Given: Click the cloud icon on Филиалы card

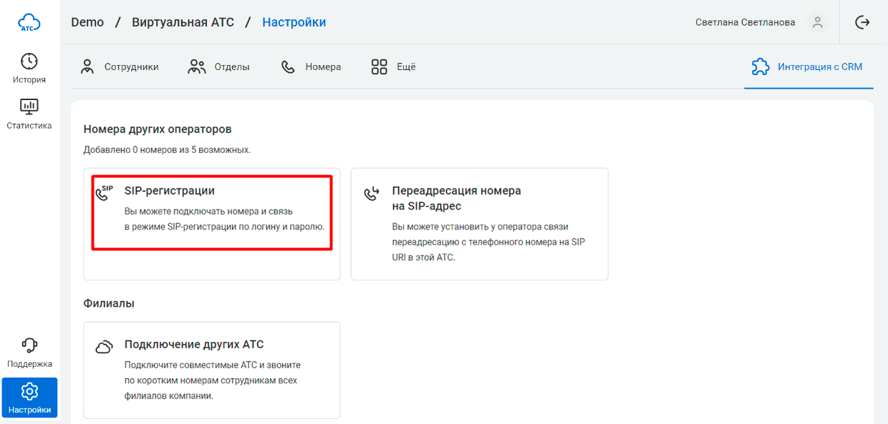Looking at the screenshot, I should 105,347.
